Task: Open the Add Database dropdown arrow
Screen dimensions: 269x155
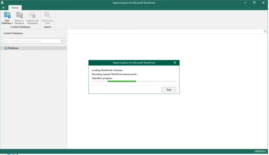Action: pyautogui.click(x=12, y=23)
